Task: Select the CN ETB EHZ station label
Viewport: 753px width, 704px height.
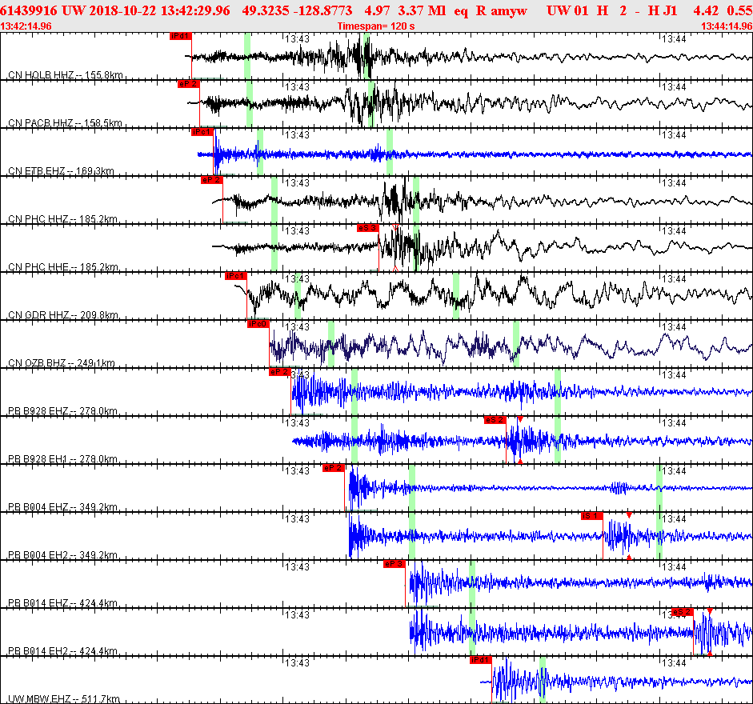Action: point(61,171)
